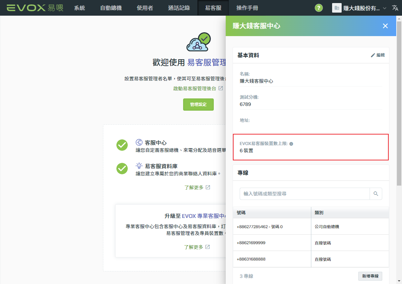Click the cloud checkmark welcome icon

[x=199, y=42]
